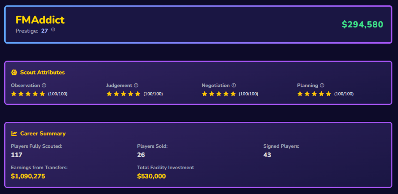The image size is (398, 194).
Task: Open the Judgement info tooltip icon
Action: 136,85
